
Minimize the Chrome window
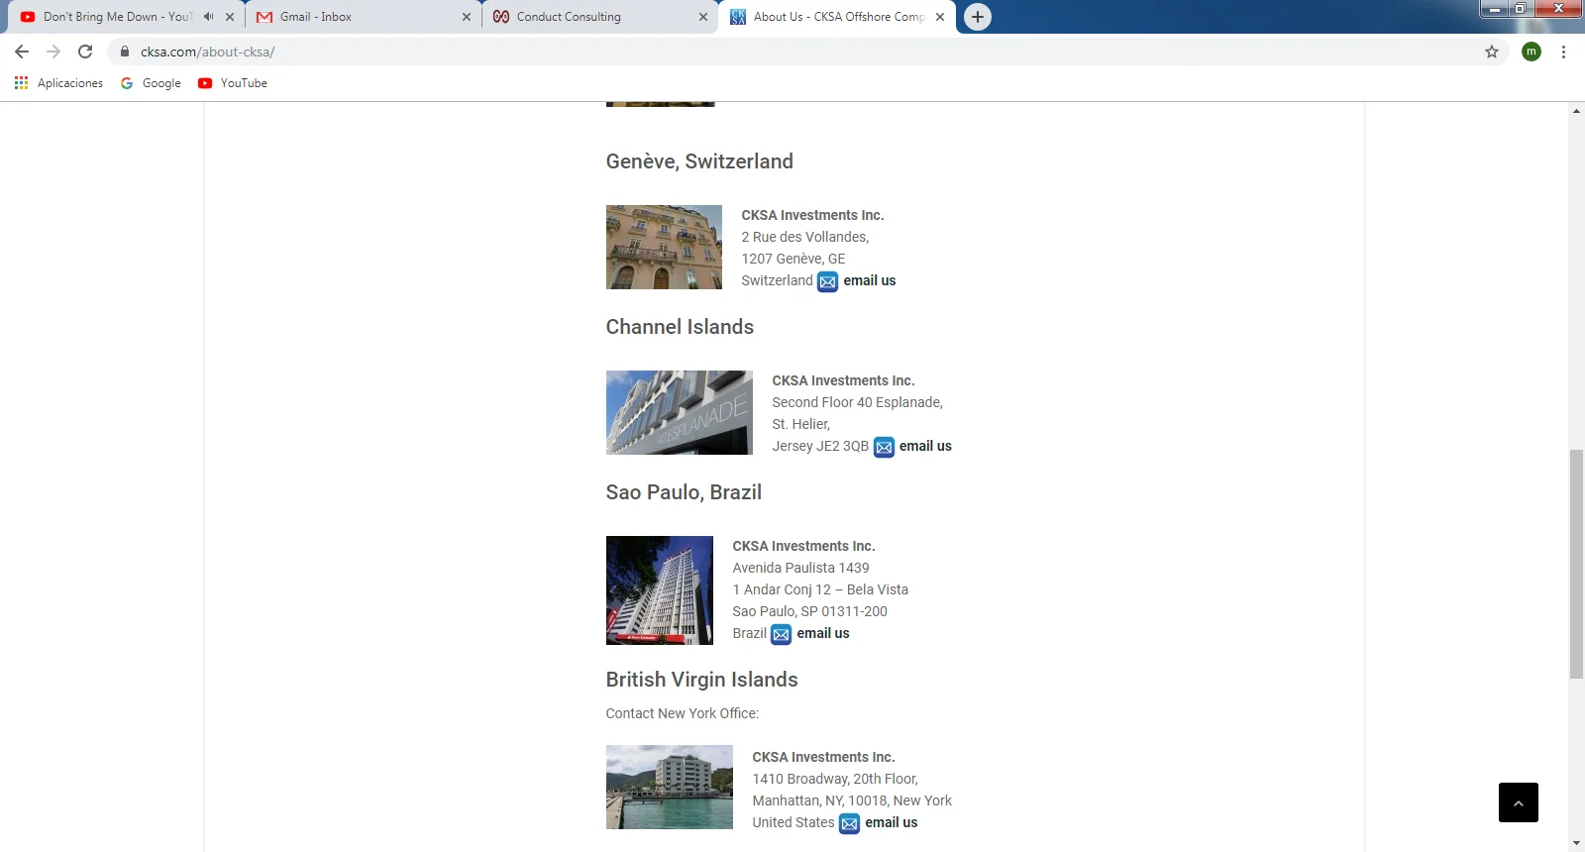(1495, 9)
